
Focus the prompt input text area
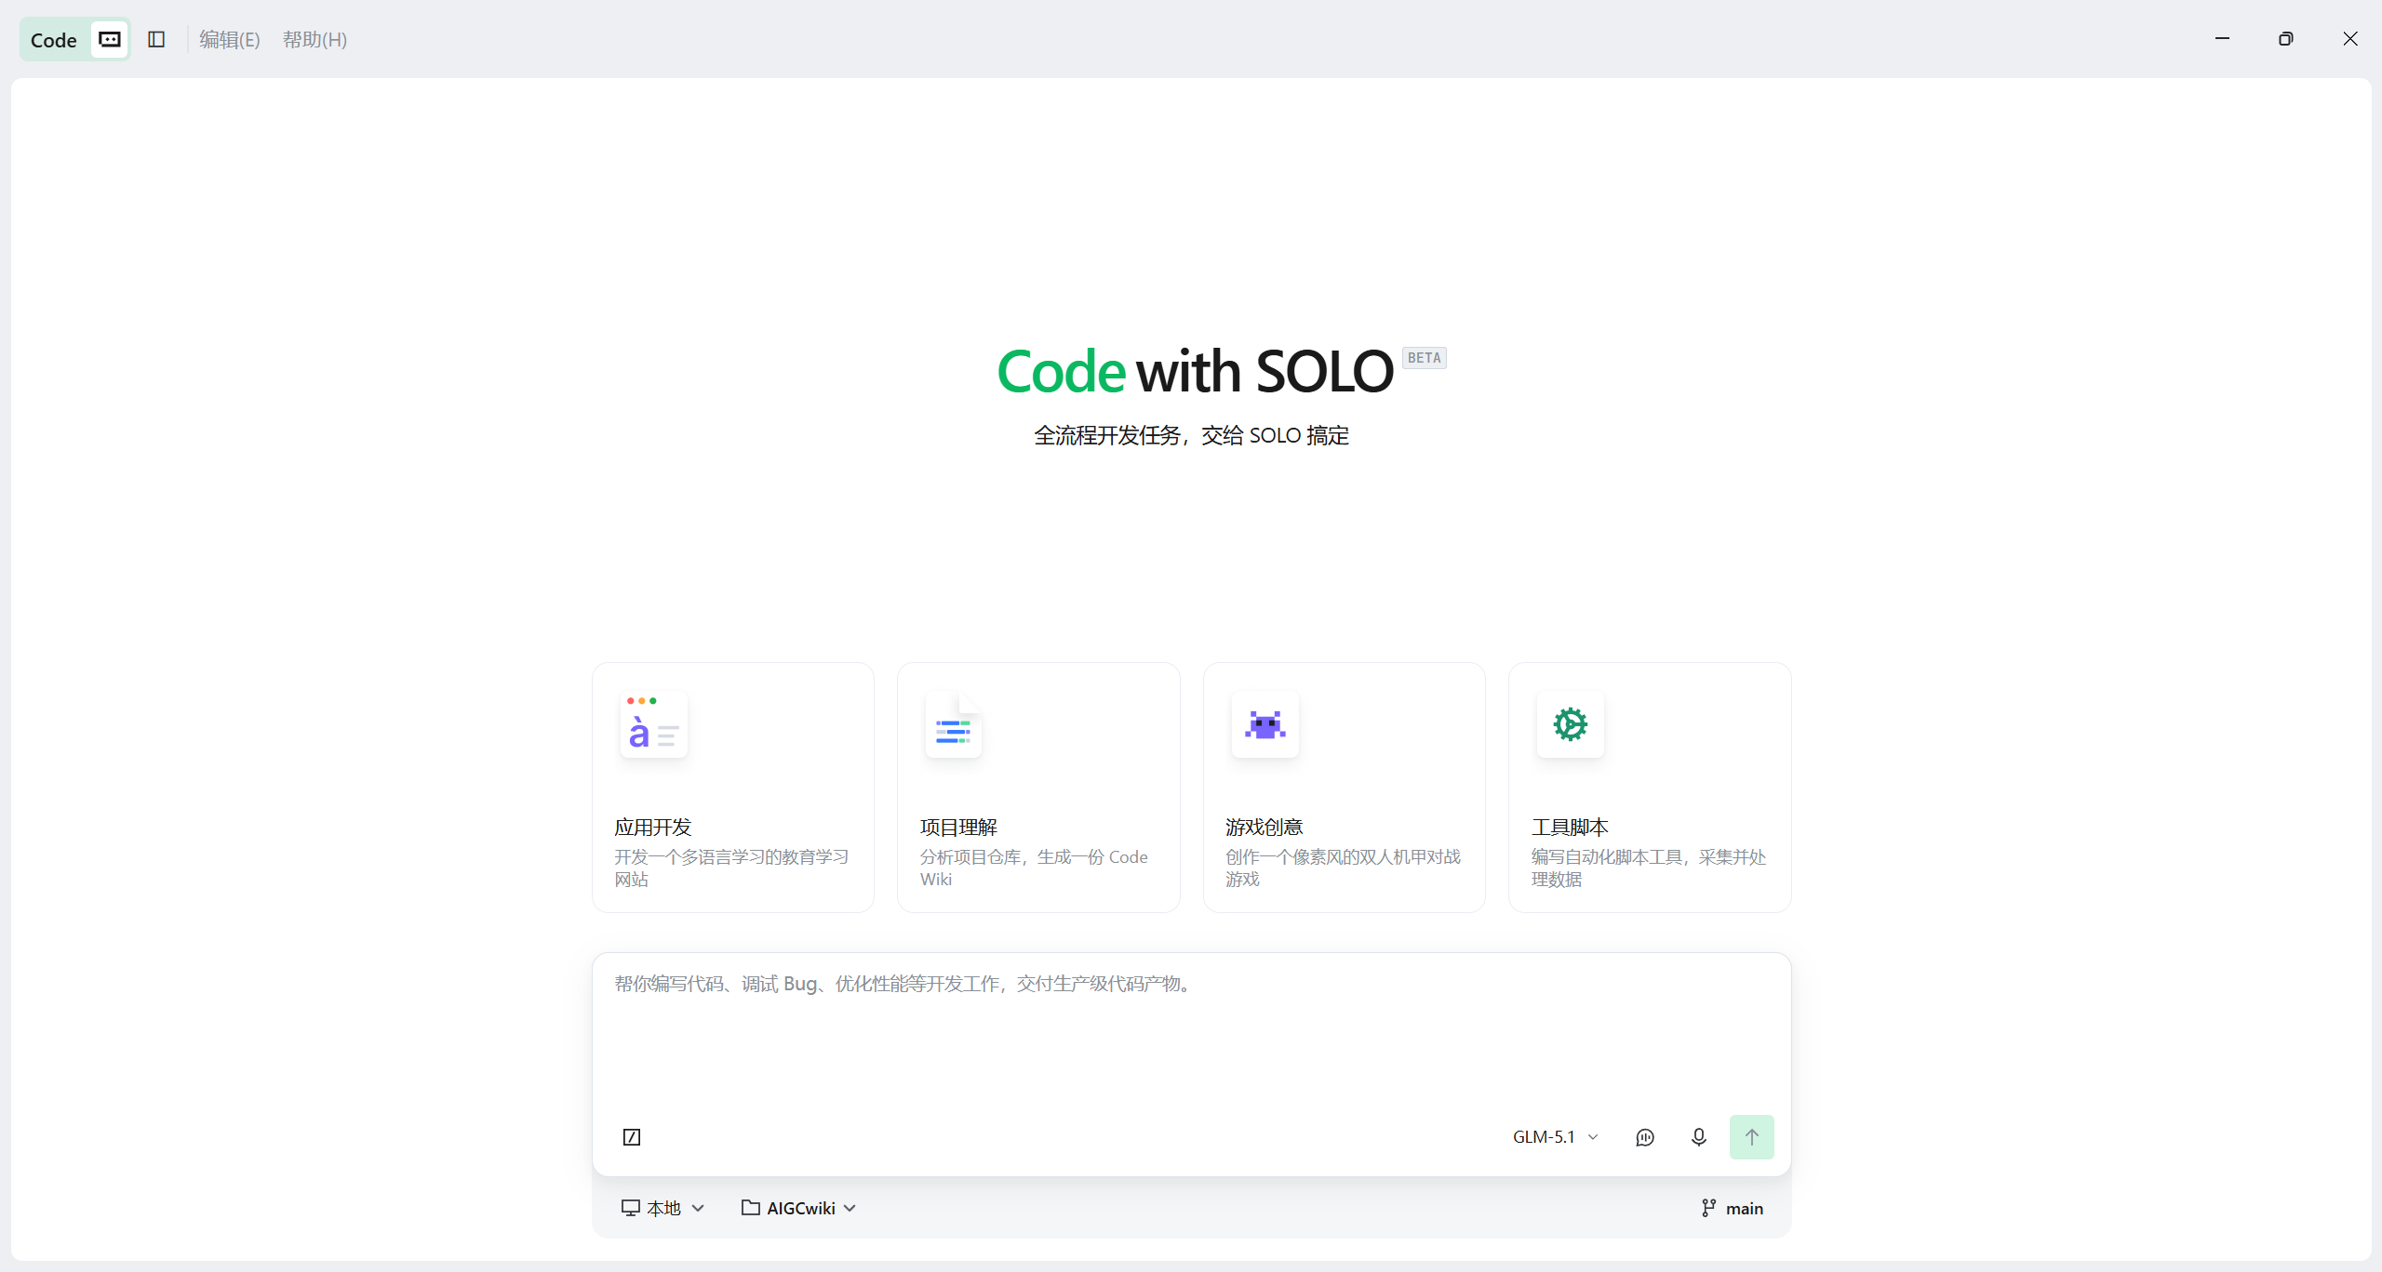click(x=1191, y=1032)
